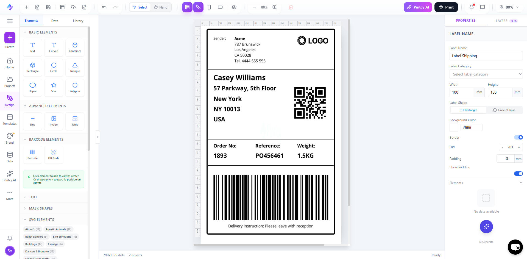Open the hamburger menu in sidebar
The image size is (527, 259).
[x=10, y=21]
